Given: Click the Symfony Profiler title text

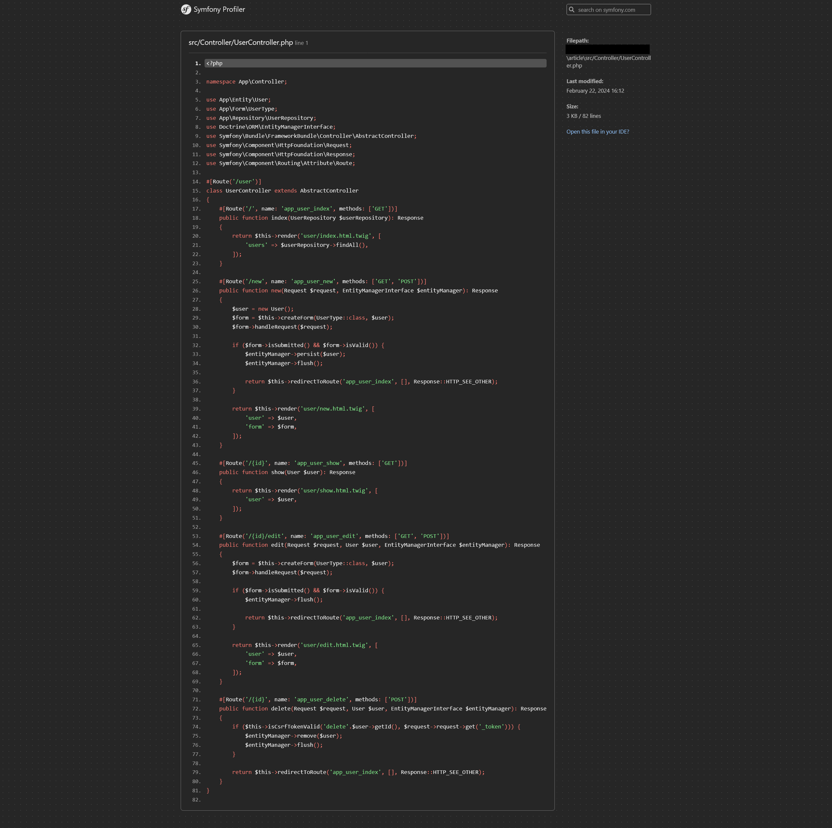Looking at the screenshot, I should [x=219, y=9].
